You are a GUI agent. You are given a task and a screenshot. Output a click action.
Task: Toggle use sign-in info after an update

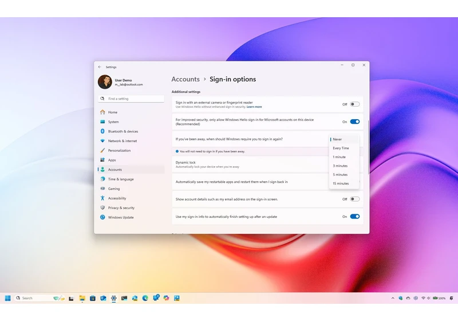[355, 217]
